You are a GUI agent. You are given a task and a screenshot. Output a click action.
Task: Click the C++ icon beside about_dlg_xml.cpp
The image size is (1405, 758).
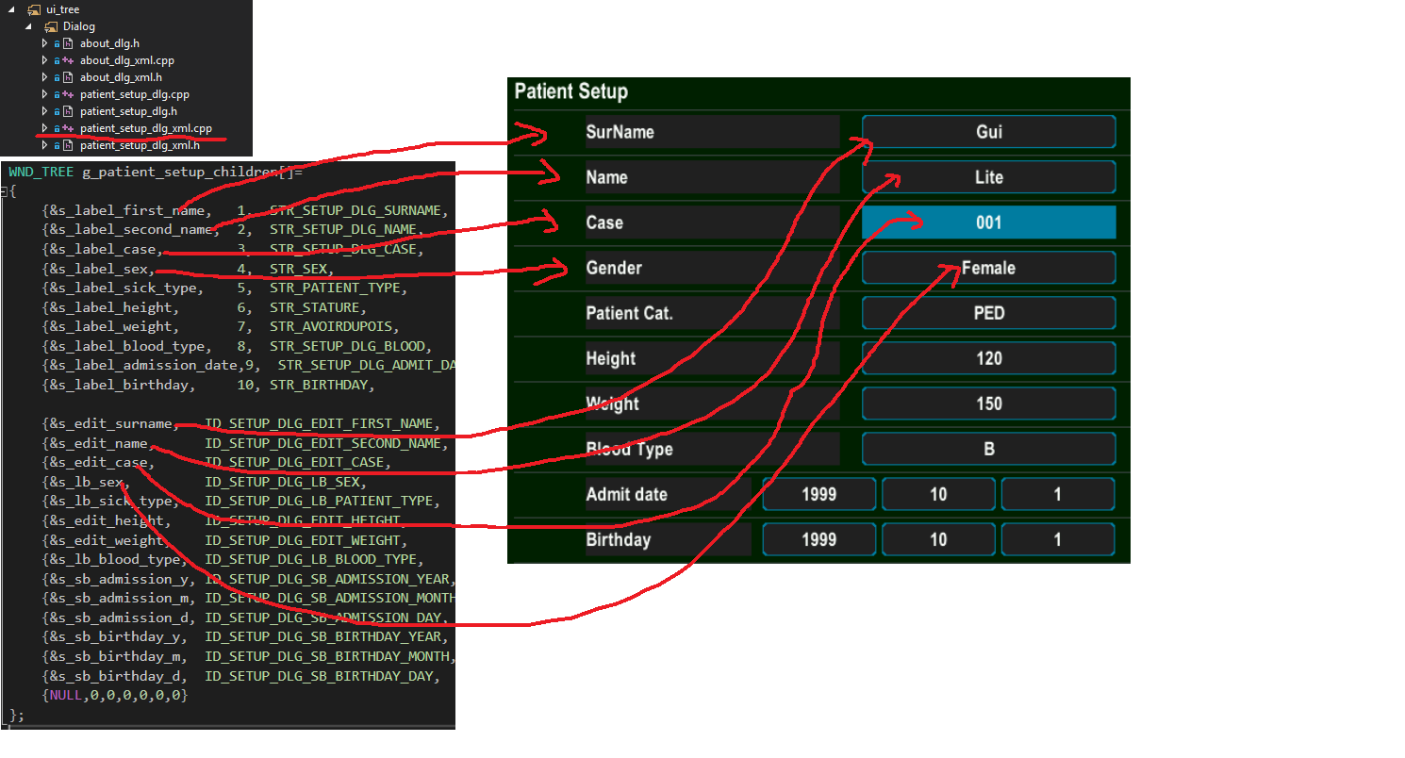point(68,60)
